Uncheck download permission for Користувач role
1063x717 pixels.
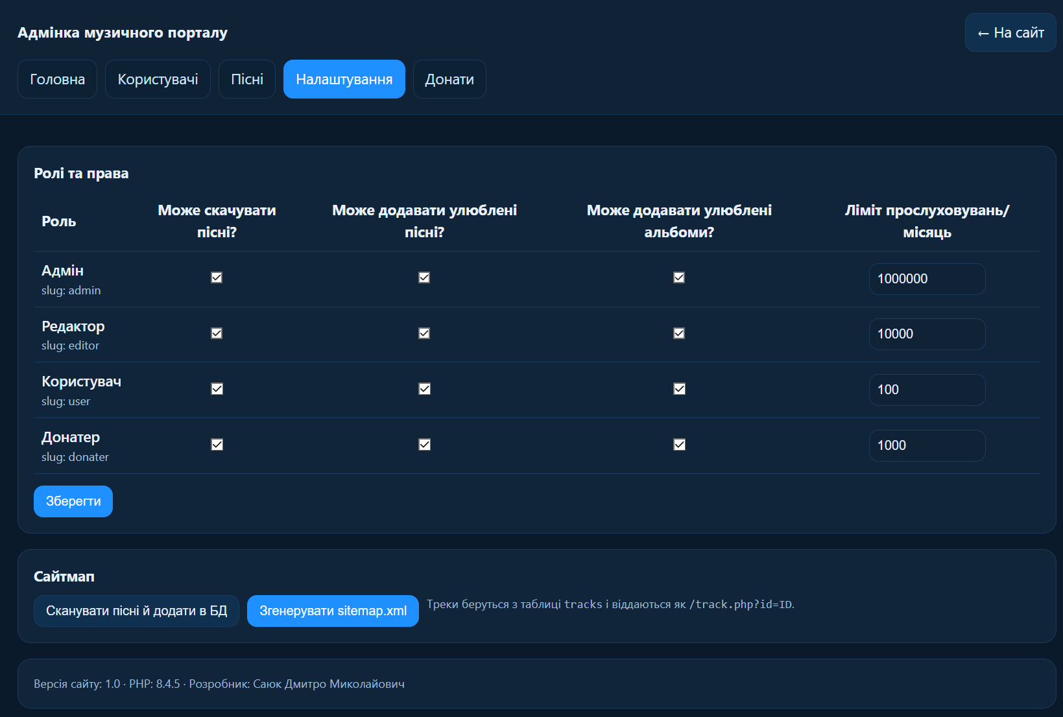point(217,389)
